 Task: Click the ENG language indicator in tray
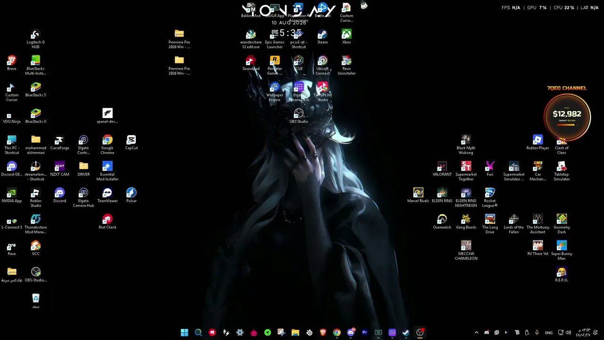549,333
